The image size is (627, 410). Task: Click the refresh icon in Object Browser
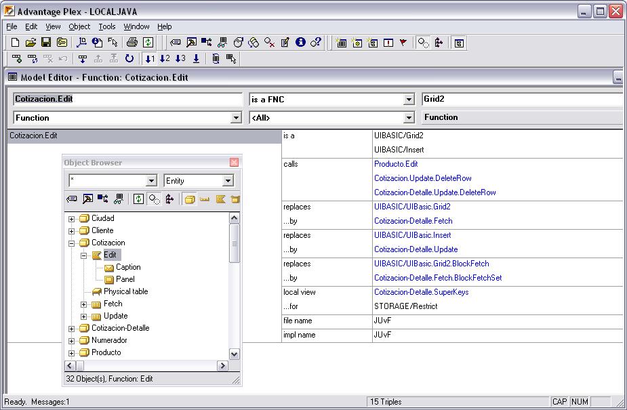click(138, 199)
